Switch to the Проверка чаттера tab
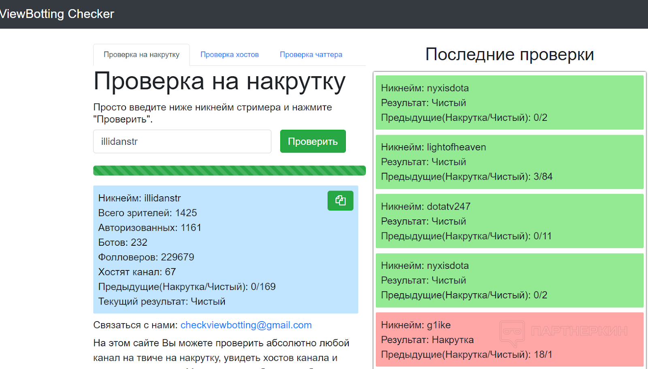 coord(311,54)
